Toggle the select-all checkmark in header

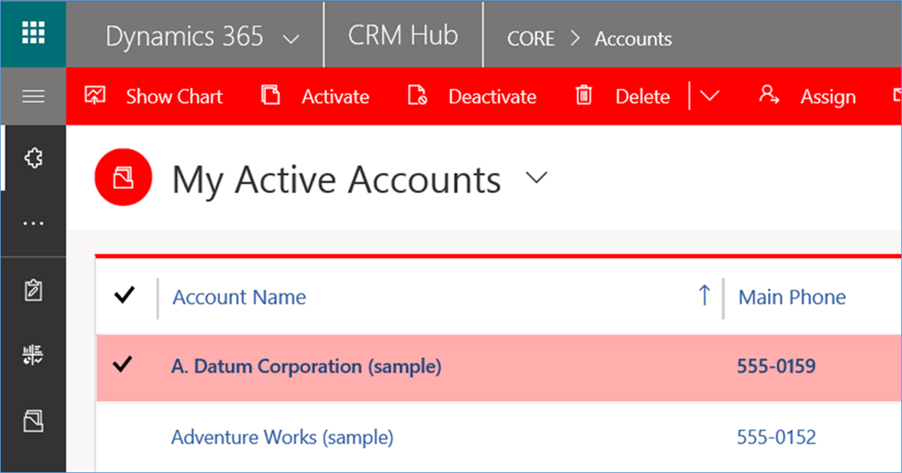pyautogui.click(x=124, y=295)
